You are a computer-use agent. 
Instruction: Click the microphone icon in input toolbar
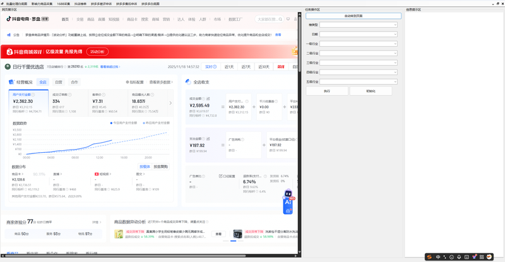point(459,257)
